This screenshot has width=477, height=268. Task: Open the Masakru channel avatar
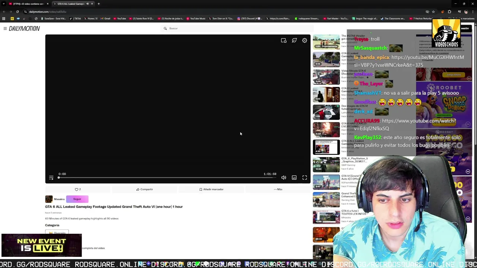coord(49,199)
